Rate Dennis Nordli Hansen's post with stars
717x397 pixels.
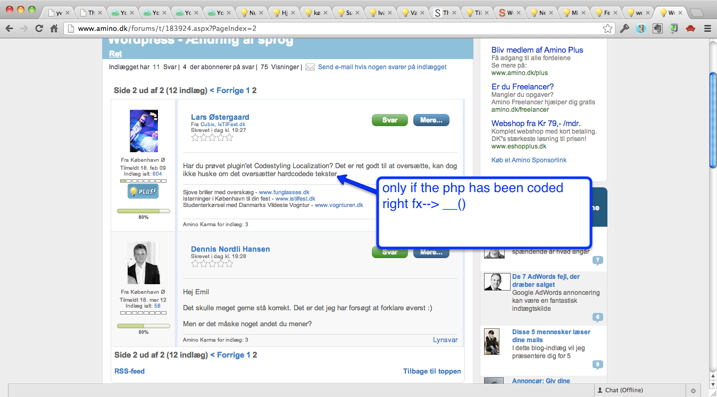[x=212, y=263]
